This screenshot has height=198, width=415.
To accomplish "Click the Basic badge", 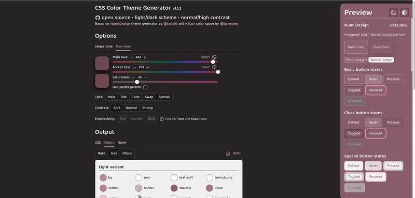I will [x=355, y=60].
